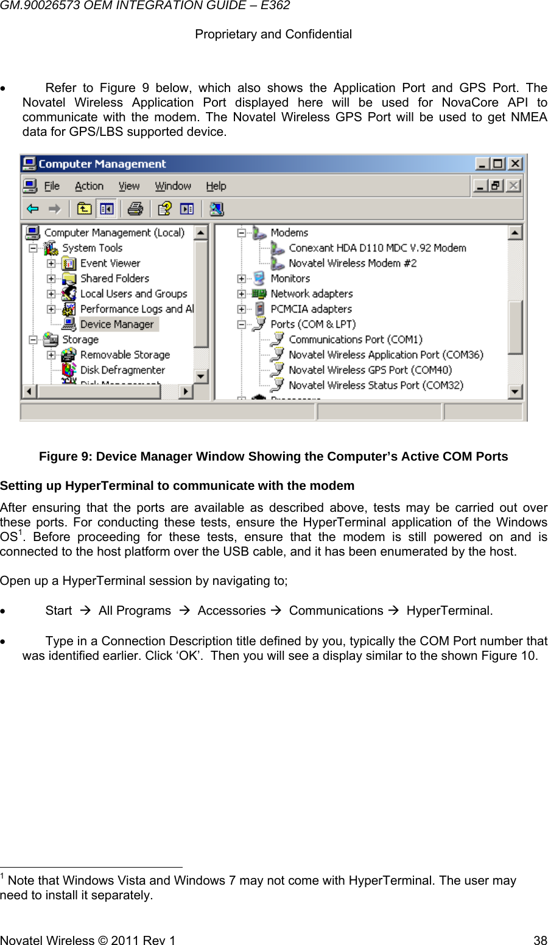Viewport: 548px width, 945px height.
Task: Restore the inner console child window
Action: [x=497, y=185]
